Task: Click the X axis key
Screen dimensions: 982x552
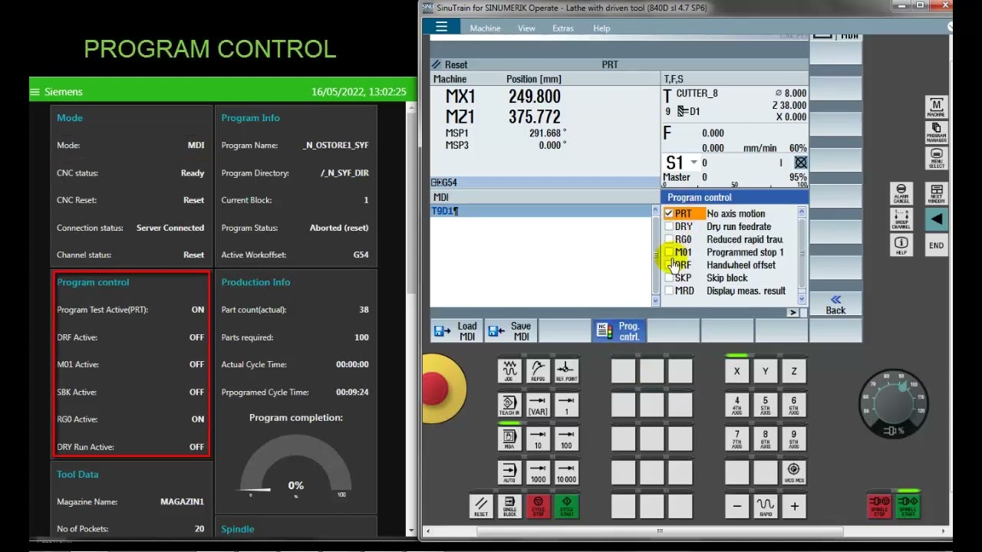Action: pos(736,371)
